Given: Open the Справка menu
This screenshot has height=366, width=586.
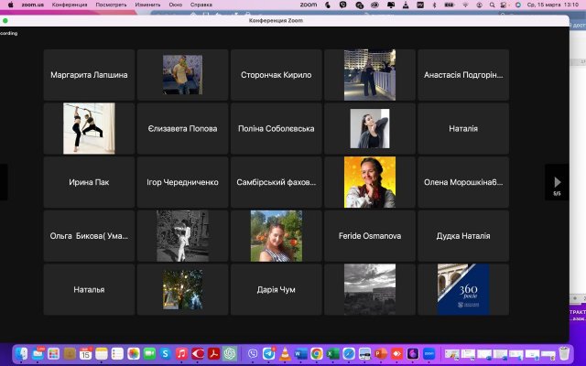Looking at the screenshot, I should point(201,5).
